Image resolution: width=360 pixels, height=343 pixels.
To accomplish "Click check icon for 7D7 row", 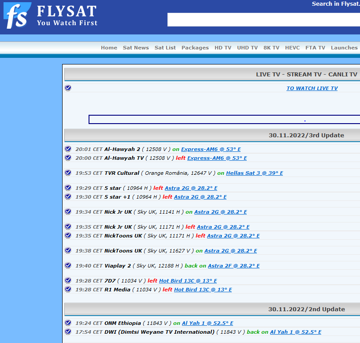I will pos(68,280).
